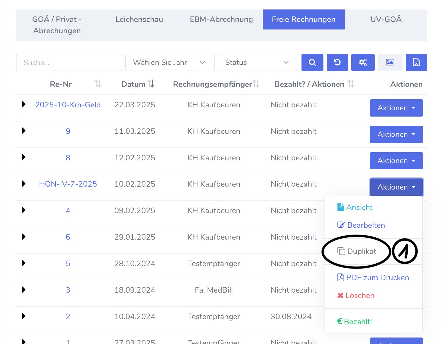Click the blue search magnifier button
Screen dimensions: 441x344
(312, 62)
